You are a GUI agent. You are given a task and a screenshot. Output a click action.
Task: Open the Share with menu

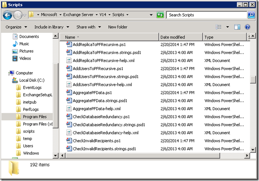tap(88, 27)
